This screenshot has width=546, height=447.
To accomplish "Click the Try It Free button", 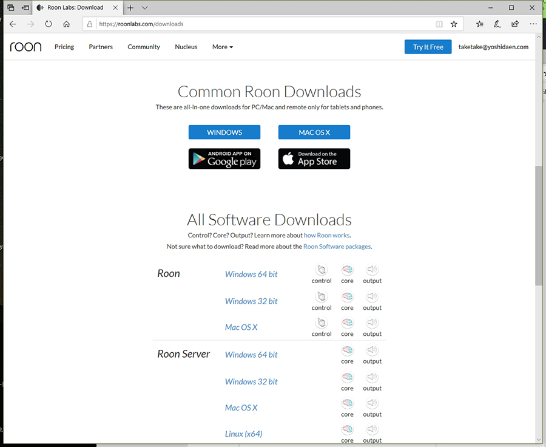I will [x=428, y=47].
